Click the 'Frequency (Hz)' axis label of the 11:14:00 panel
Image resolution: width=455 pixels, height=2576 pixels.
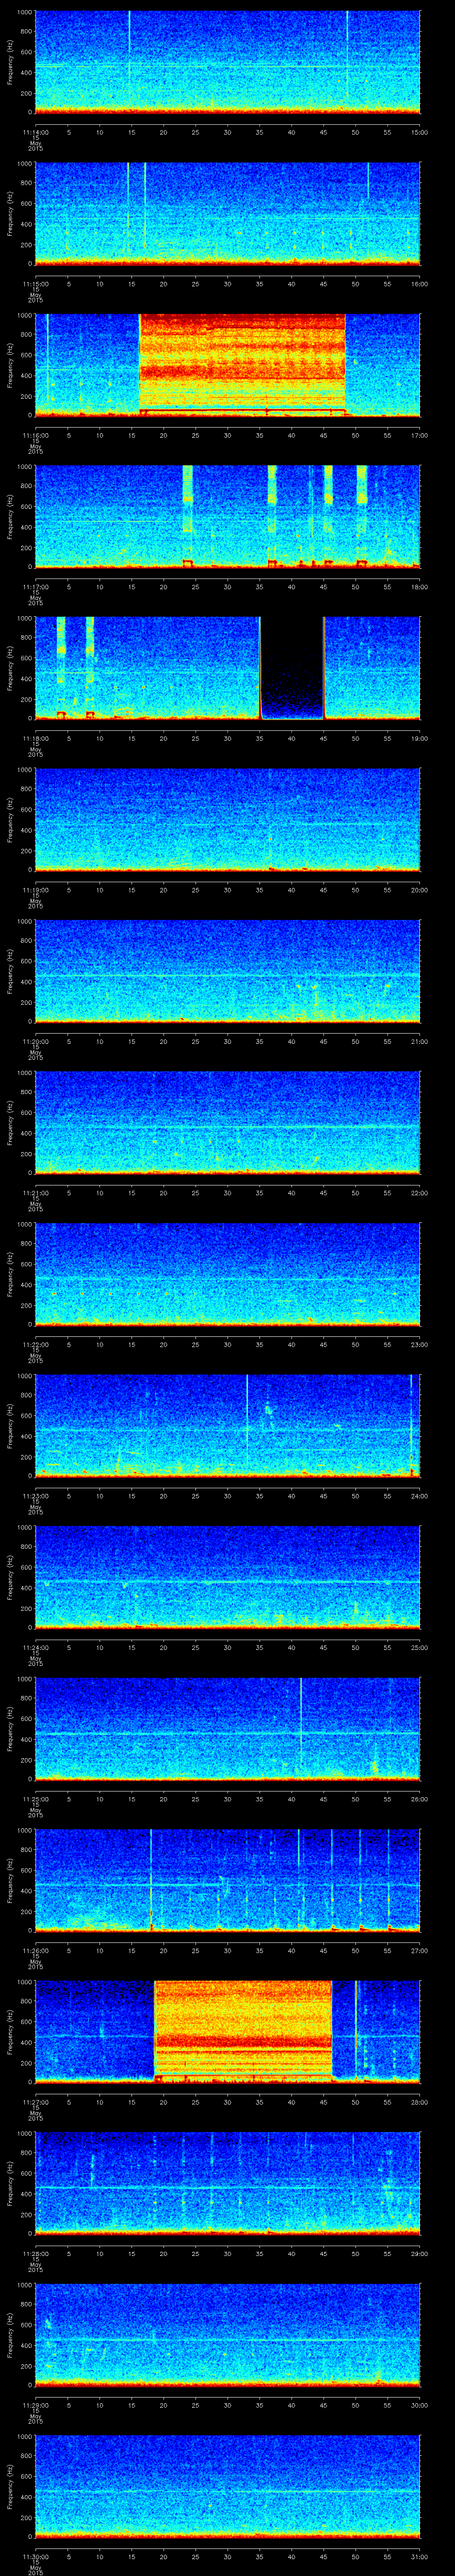click(10, 62)
